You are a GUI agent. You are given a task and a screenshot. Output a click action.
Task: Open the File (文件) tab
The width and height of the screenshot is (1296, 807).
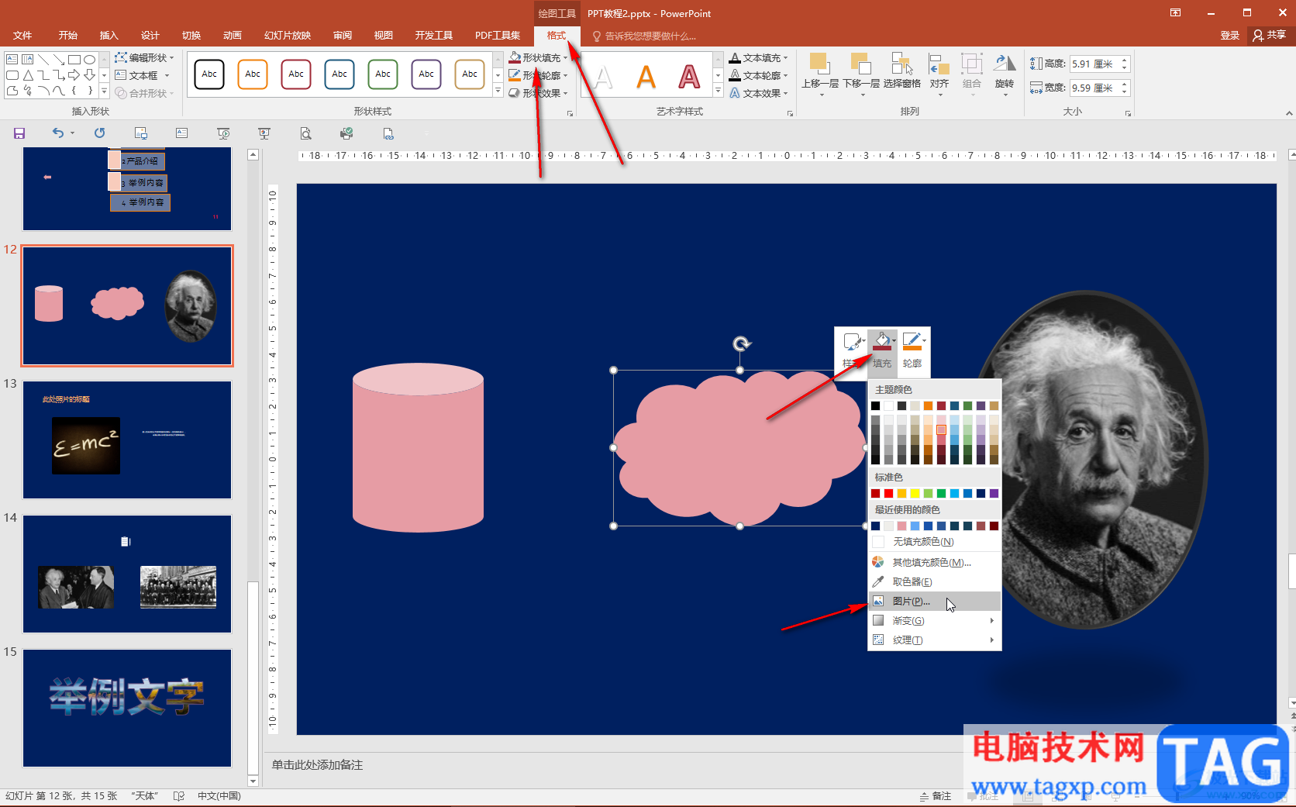point(22,36)
